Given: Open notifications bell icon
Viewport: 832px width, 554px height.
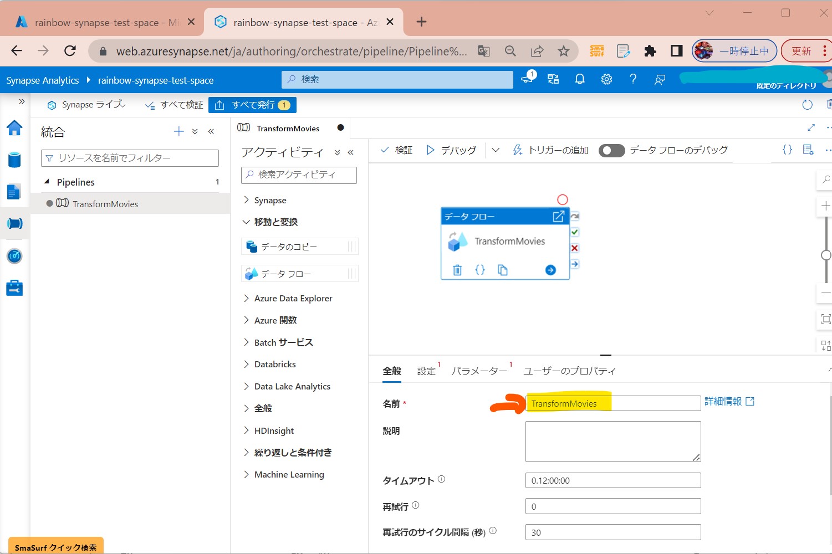Looking at the screenshot, I should pyautogui.click(x=580, y=79).
